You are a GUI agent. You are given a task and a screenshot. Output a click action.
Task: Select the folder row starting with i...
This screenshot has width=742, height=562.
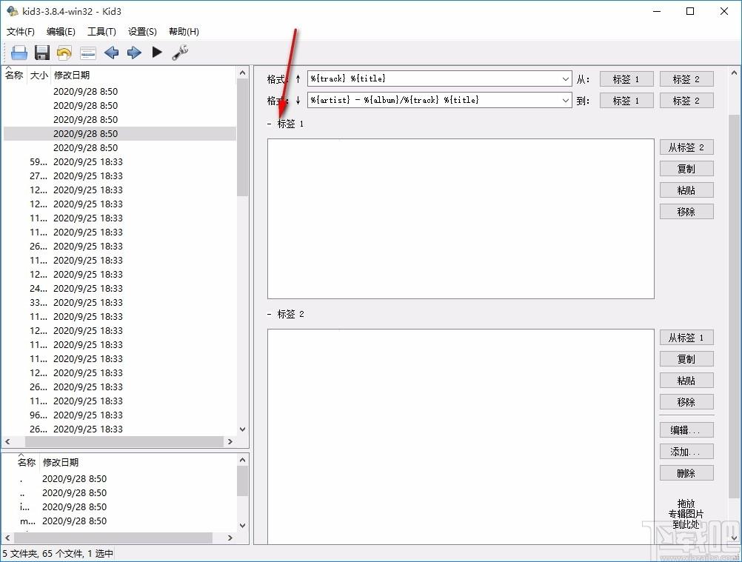pos(120,506)
